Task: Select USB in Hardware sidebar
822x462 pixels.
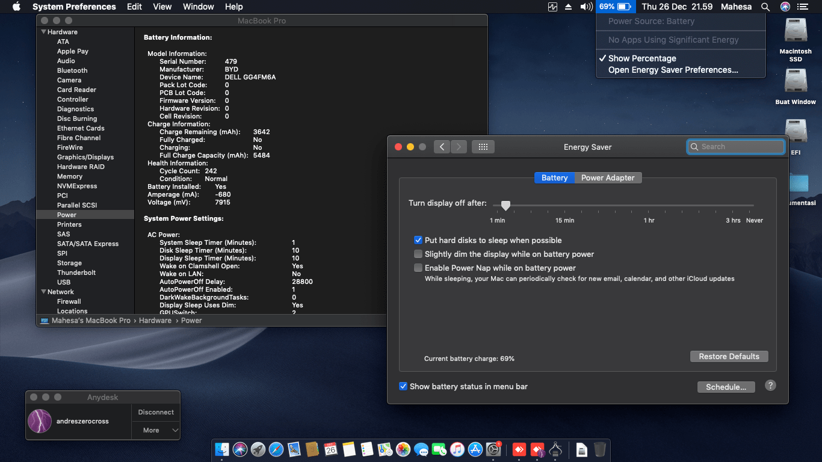Action: click(x=64, y=282)
